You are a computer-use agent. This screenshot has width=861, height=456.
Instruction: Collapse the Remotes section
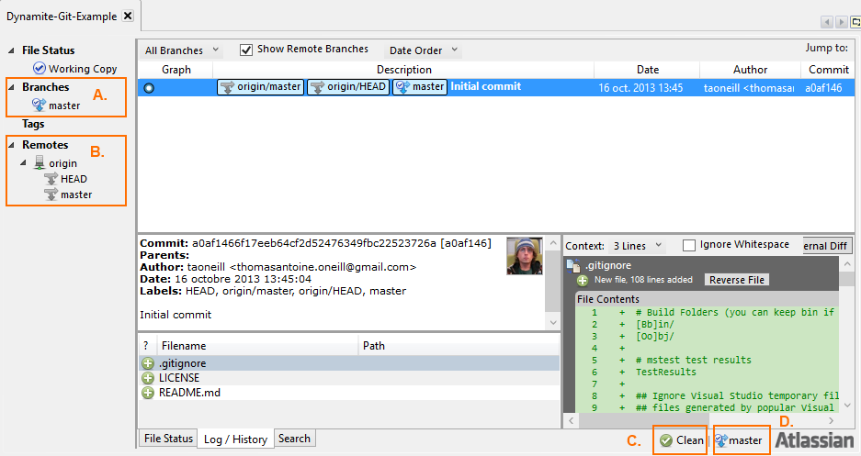[11, 145]
